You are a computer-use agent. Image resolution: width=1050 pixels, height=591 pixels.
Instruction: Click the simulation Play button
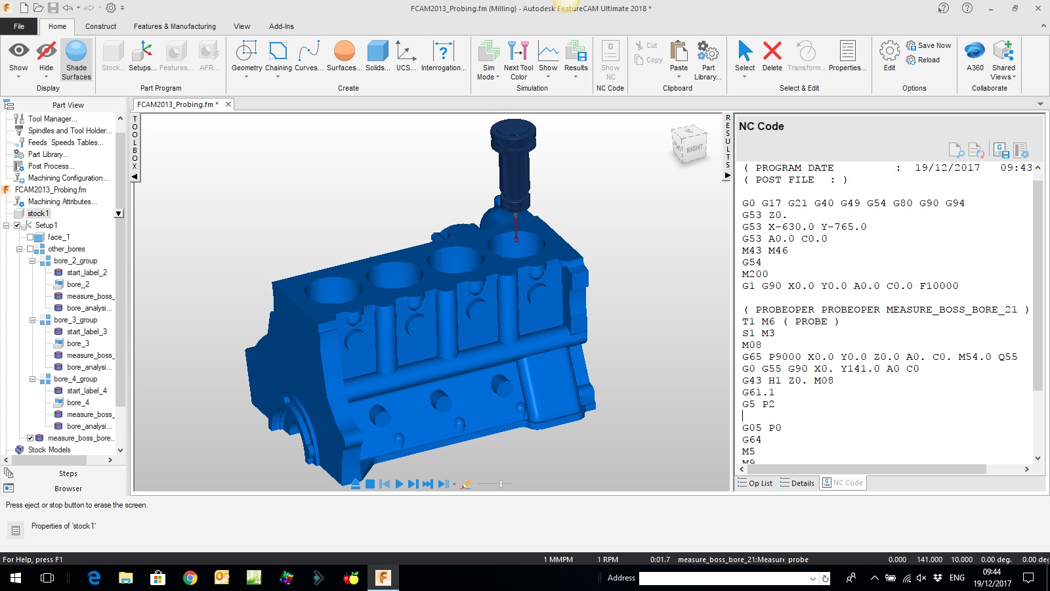399,484
